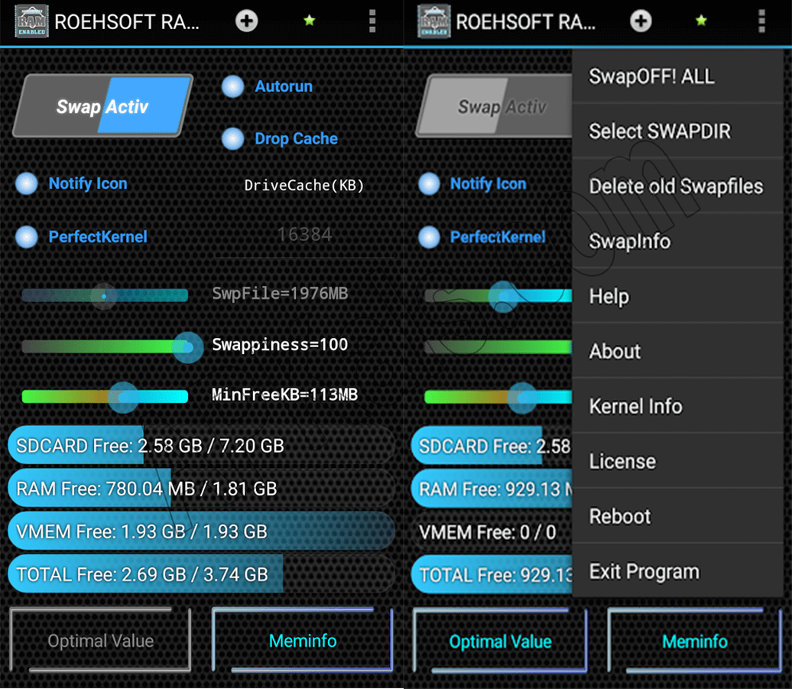Viewport: 792px width, 689px height.
Task: Open SwapInfo from the menu
Action: pos(678,242)
